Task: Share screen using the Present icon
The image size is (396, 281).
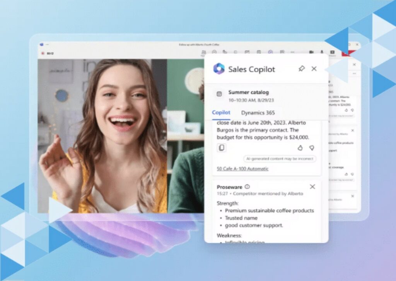Action: pos(332,52)
